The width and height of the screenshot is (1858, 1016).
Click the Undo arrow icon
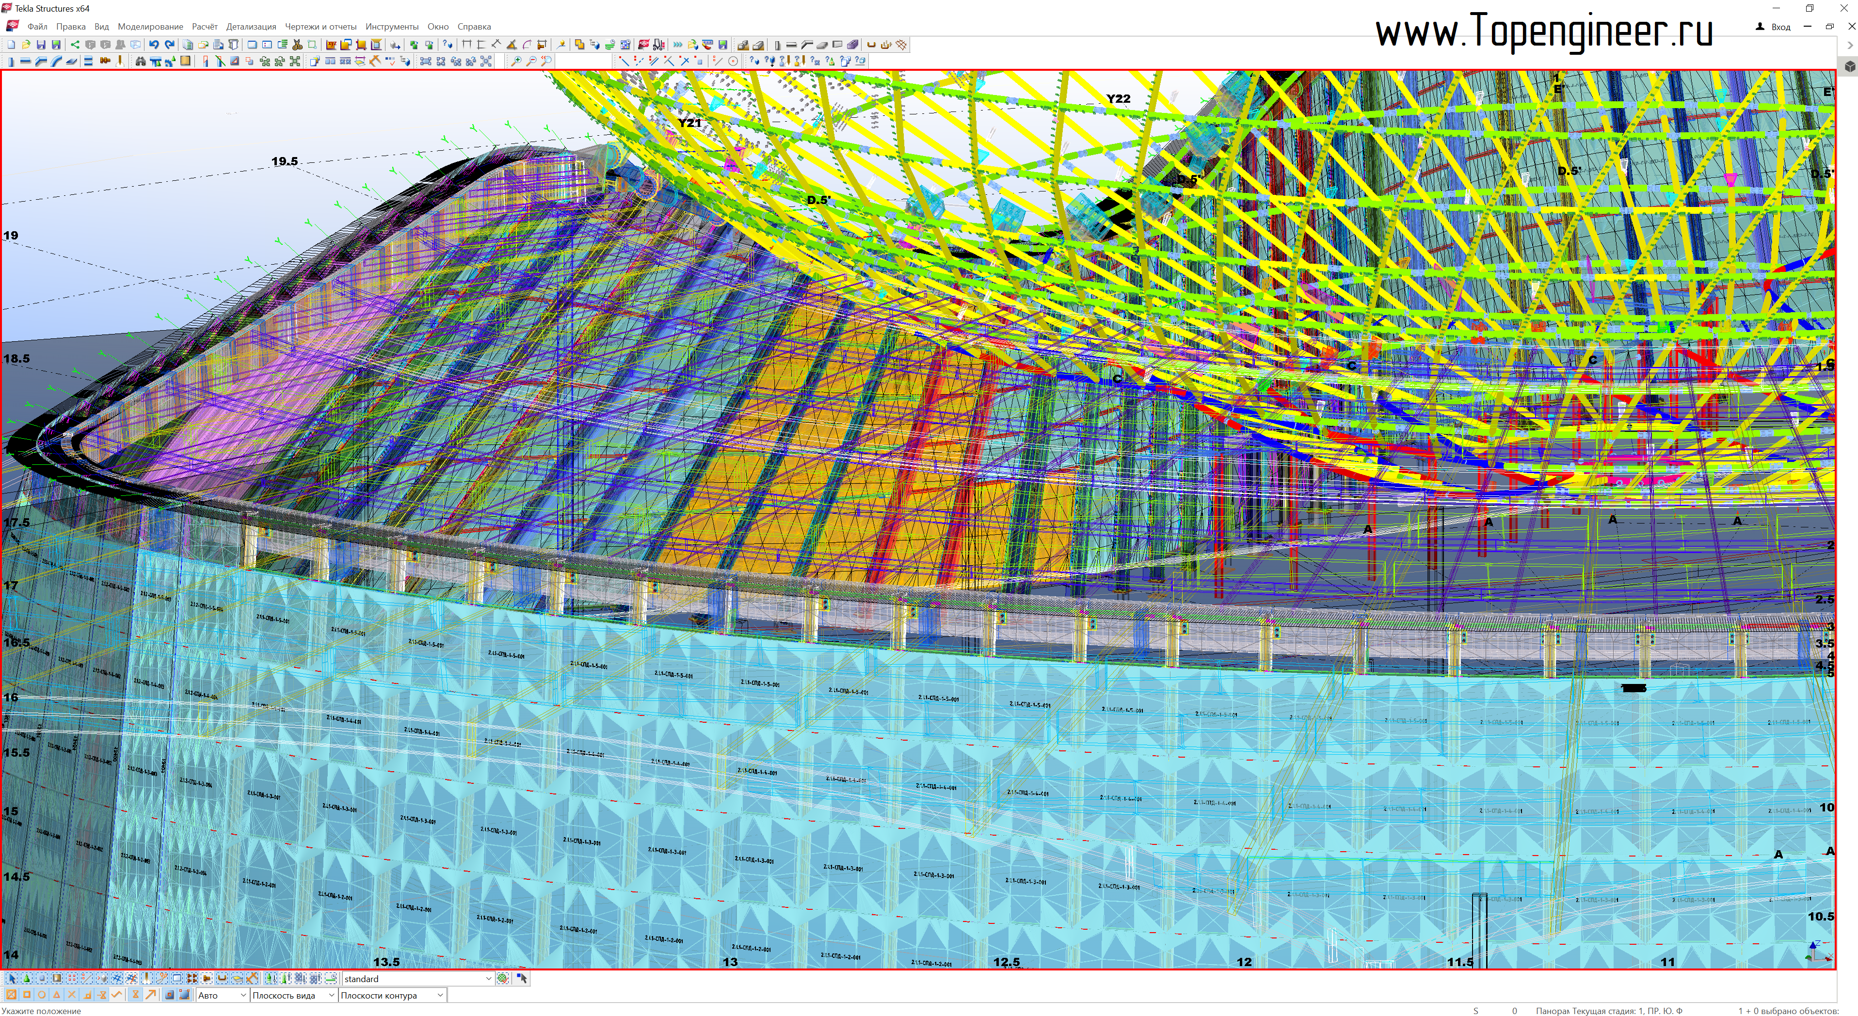(x=154, y=45)
